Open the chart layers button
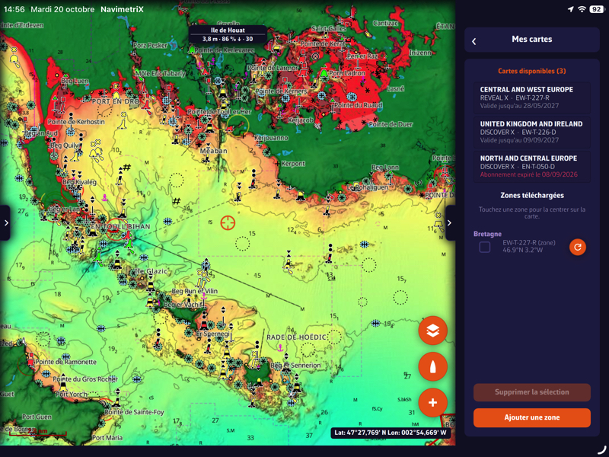The image size is (609, 457). coord(432,331)
